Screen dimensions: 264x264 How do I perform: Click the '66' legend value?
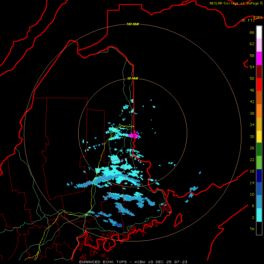tap(252, 32)
